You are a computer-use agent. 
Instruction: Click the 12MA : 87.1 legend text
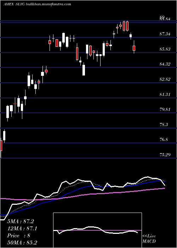pyautogui.click(x=22, y=229)
